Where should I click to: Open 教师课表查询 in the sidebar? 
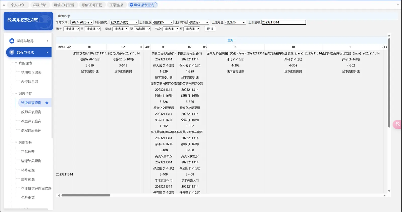coord(31,112)
